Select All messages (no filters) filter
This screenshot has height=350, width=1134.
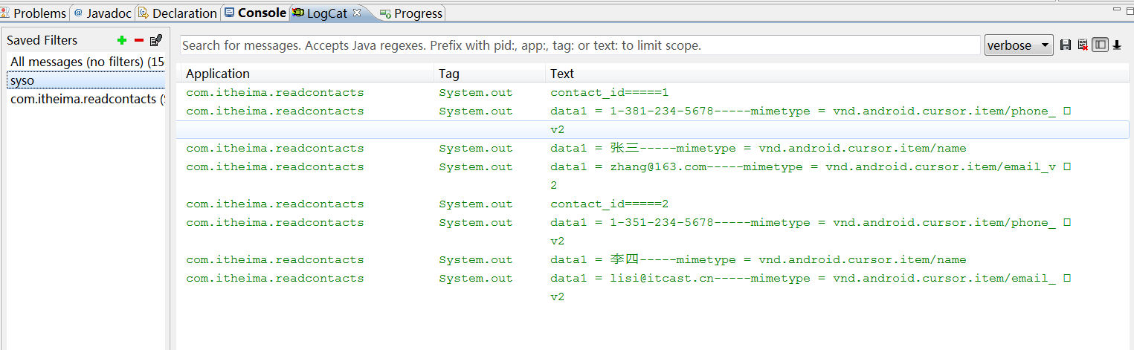tap(86, 62)
